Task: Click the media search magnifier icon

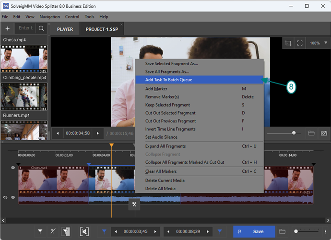Action: tap(41, 28)
